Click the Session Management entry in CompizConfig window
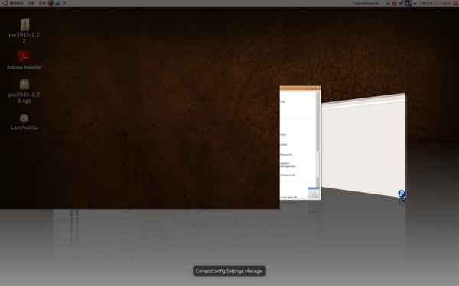 pyautogui.click(x=288, y=165)
